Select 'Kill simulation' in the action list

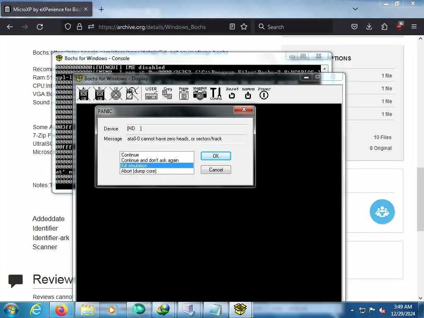pos(157,166)
